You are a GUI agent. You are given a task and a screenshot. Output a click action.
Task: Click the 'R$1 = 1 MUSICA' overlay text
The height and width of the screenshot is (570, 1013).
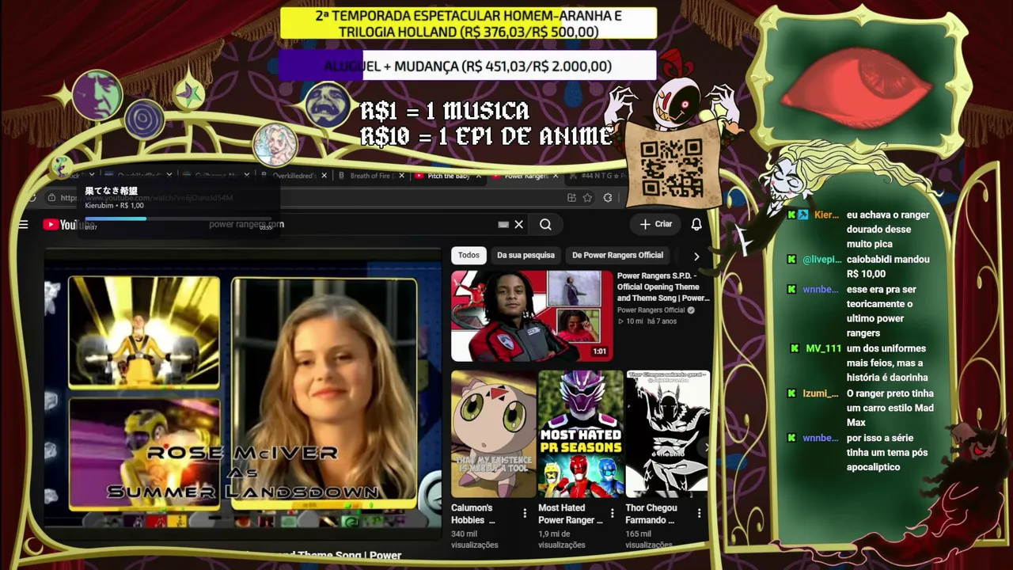click(445, 111)
